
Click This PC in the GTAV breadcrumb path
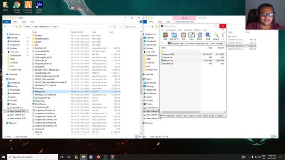click(x=28, y=27)
